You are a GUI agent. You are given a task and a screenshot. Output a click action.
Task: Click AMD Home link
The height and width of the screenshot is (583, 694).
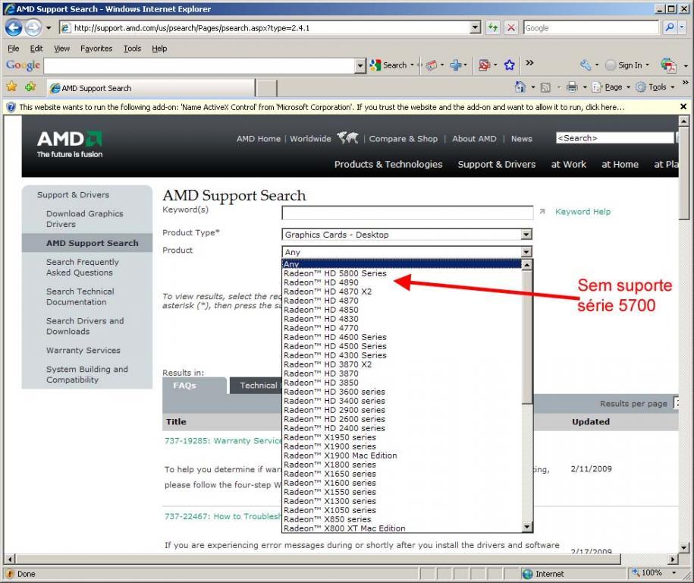[x=259, y=139]
